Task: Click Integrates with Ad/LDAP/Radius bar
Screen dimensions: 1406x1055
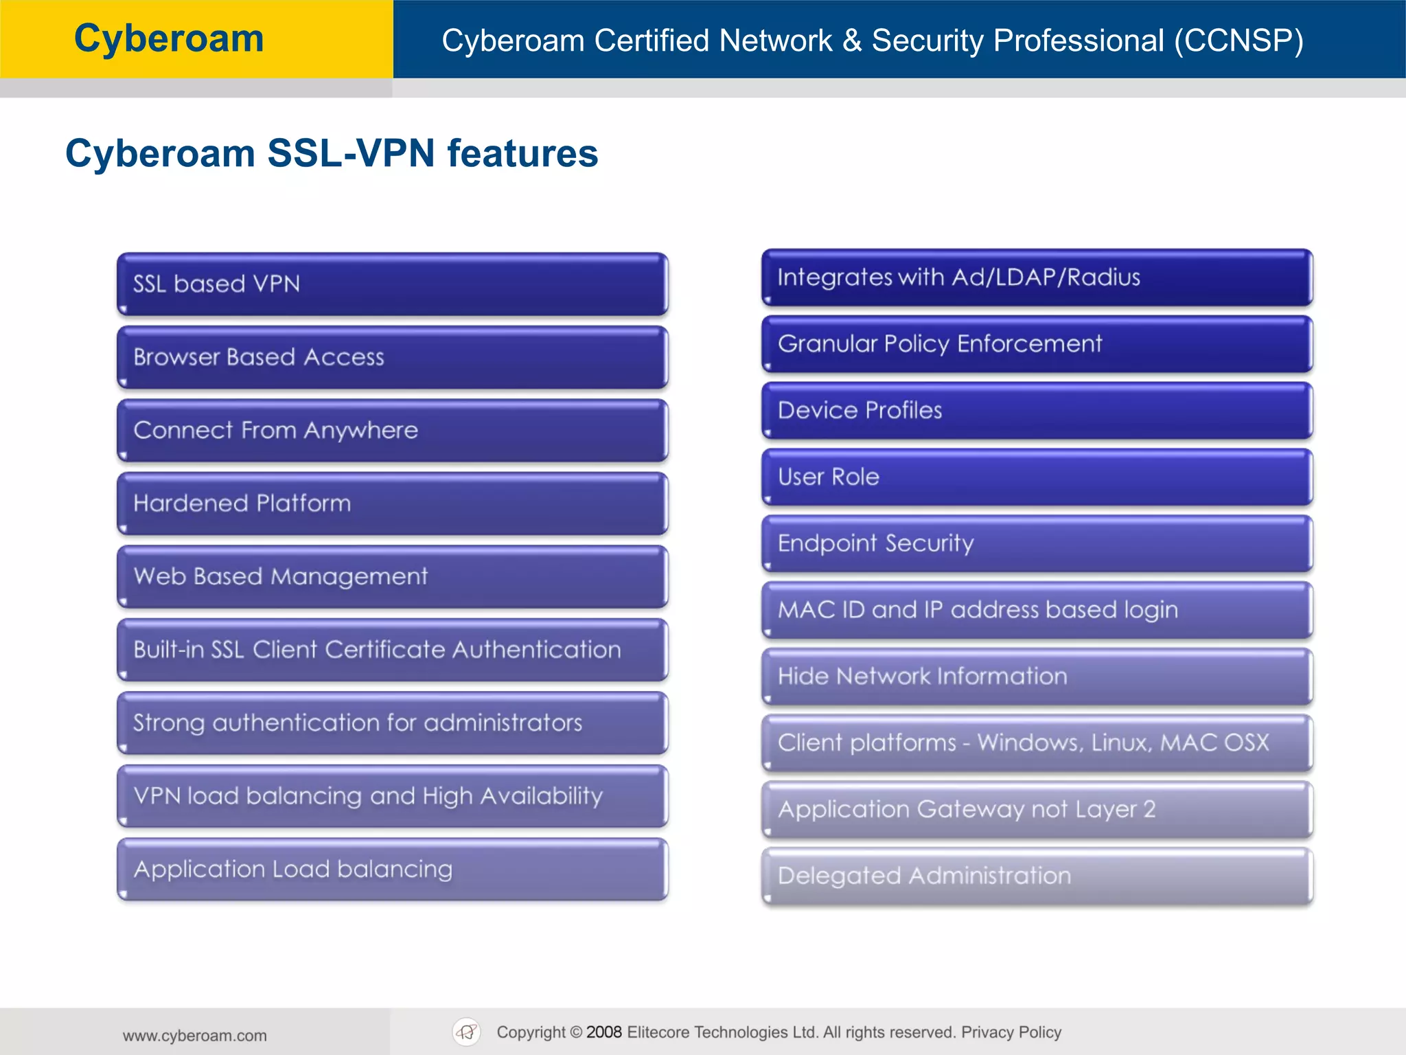Action: 1037,277
